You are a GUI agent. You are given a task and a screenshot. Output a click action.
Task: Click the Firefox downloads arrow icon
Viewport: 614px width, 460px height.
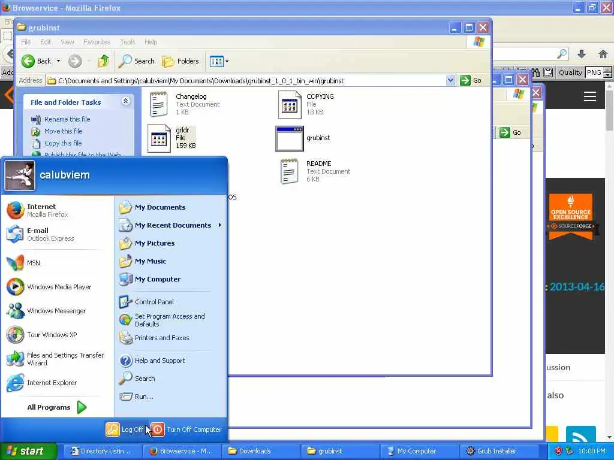tap(582, 54)
